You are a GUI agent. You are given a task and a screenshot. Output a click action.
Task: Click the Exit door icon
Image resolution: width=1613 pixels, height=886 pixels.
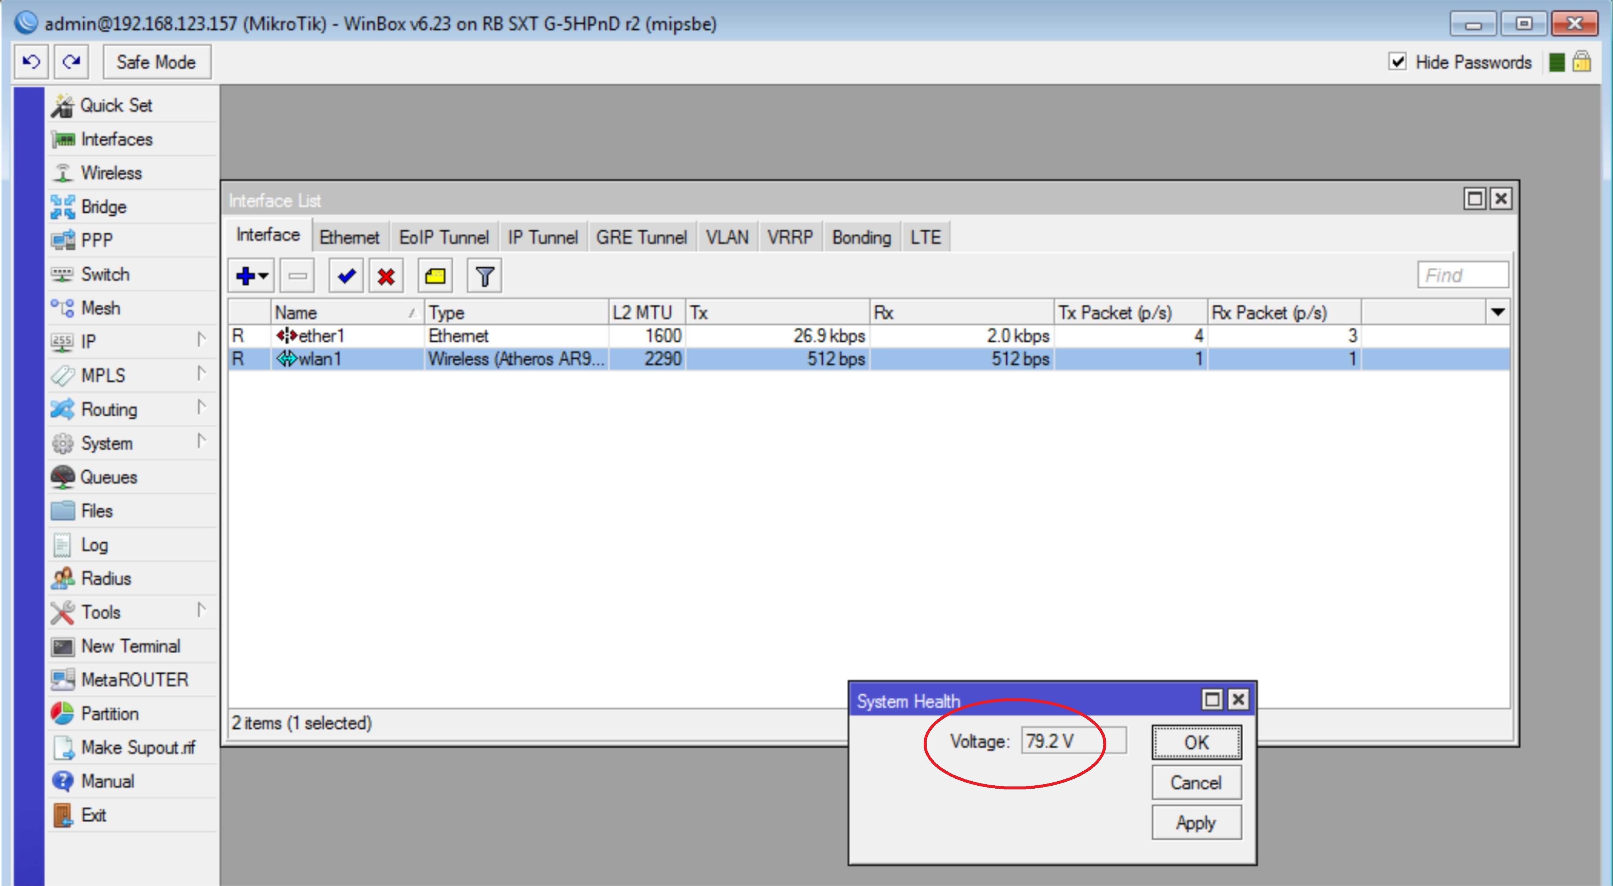[63, 815]
